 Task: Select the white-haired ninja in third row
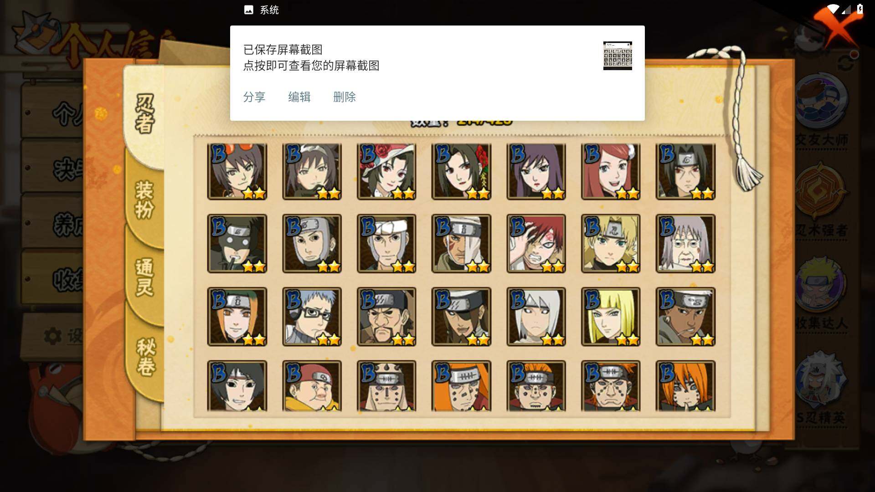point(536,317)
